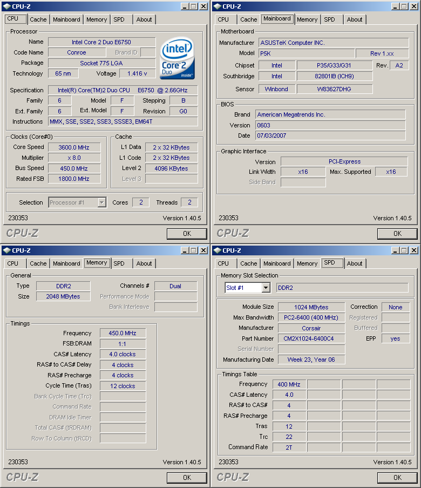Screen dimensions: 421x488
Task: Click the Multiplier value x 8.0
Action: [74, 158]
